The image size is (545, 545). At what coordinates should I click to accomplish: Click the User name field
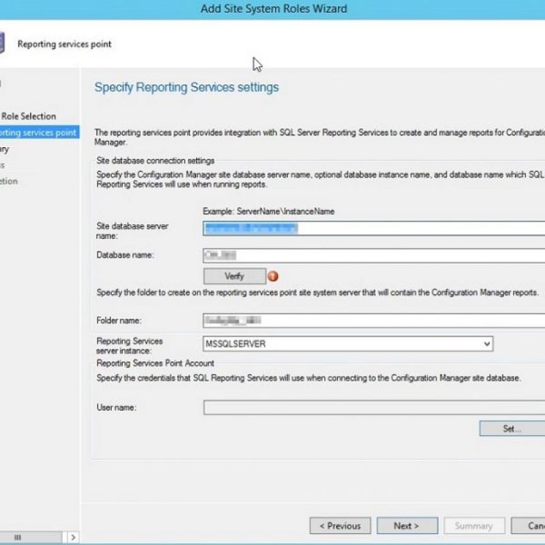[373, 407]
